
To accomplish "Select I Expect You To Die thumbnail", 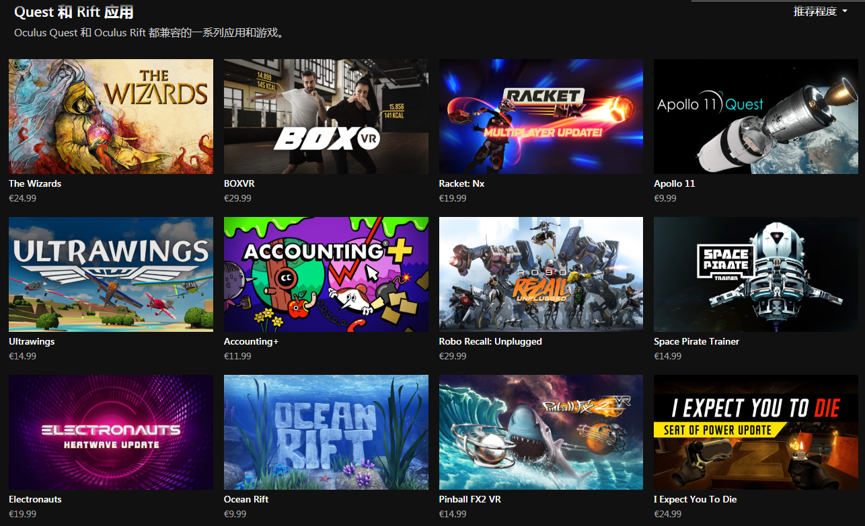I will pos(756,432).
